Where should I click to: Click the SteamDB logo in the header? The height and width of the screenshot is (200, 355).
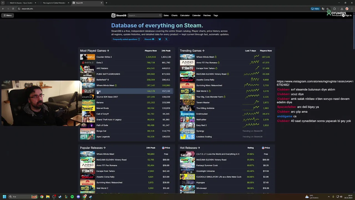click(119, 15)
